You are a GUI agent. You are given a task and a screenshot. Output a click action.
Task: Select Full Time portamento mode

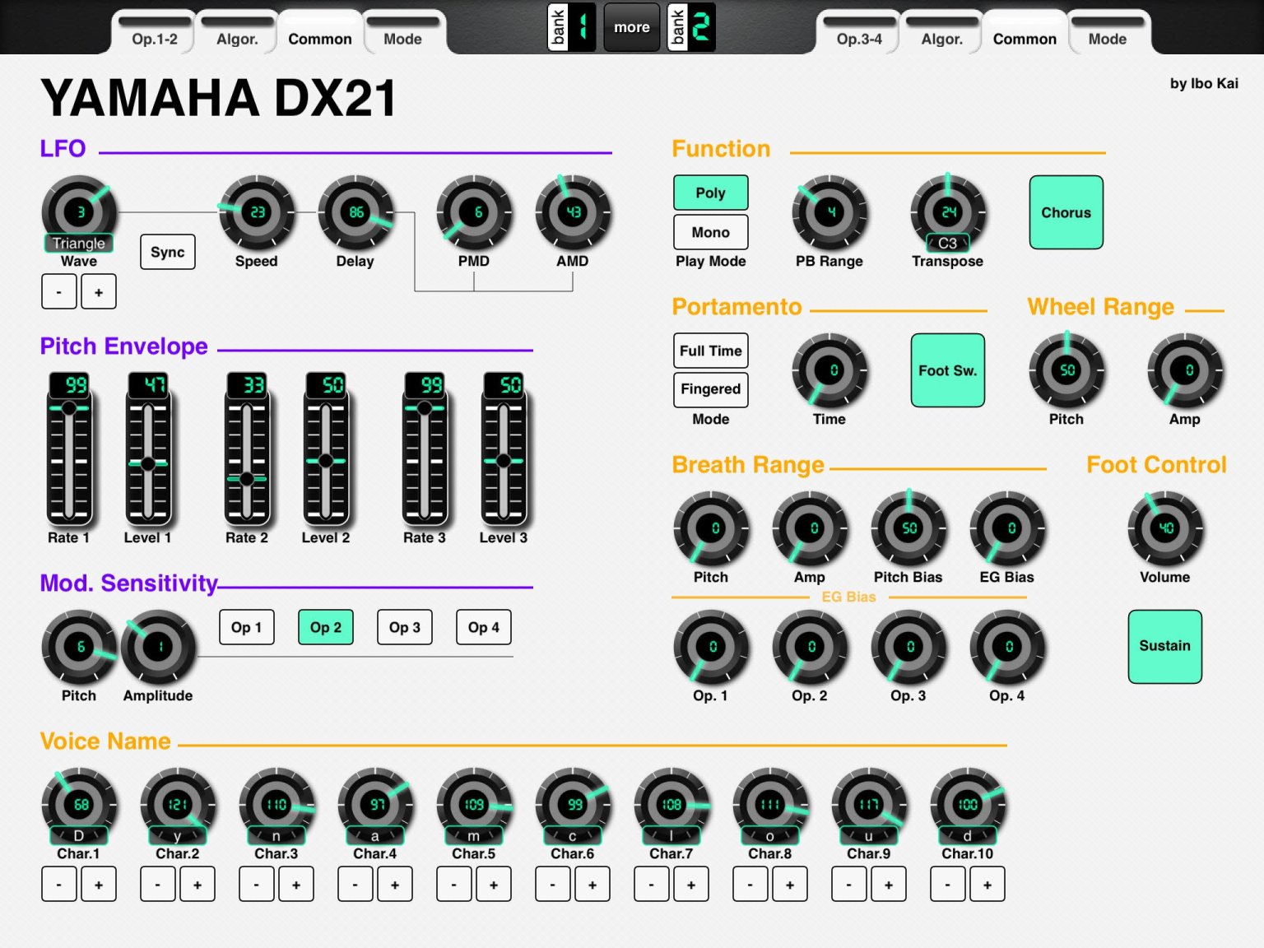(x=711, y=351)
